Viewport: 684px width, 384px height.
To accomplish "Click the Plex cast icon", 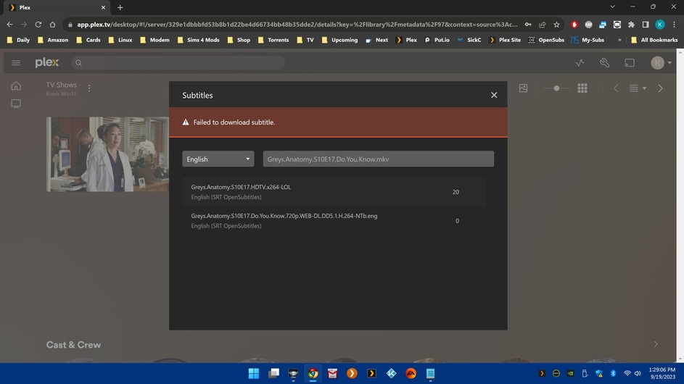I will point(630,63).
